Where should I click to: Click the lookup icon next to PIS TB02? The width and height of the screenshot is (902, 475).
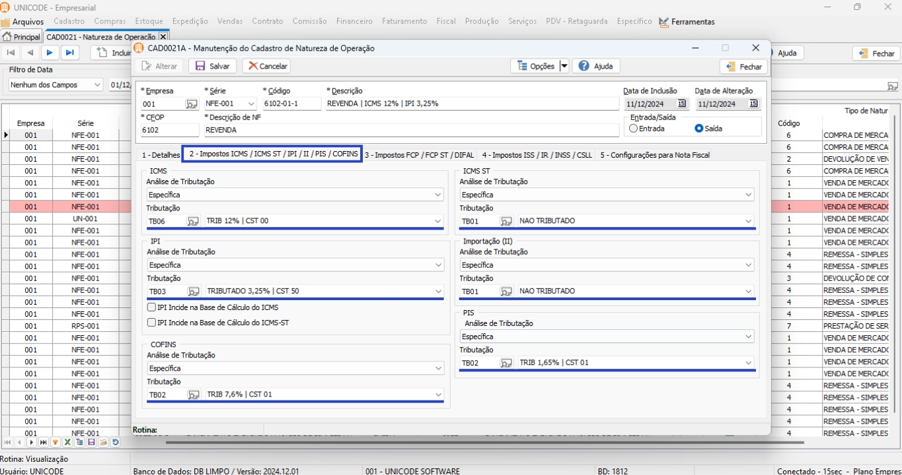(506, 363)
